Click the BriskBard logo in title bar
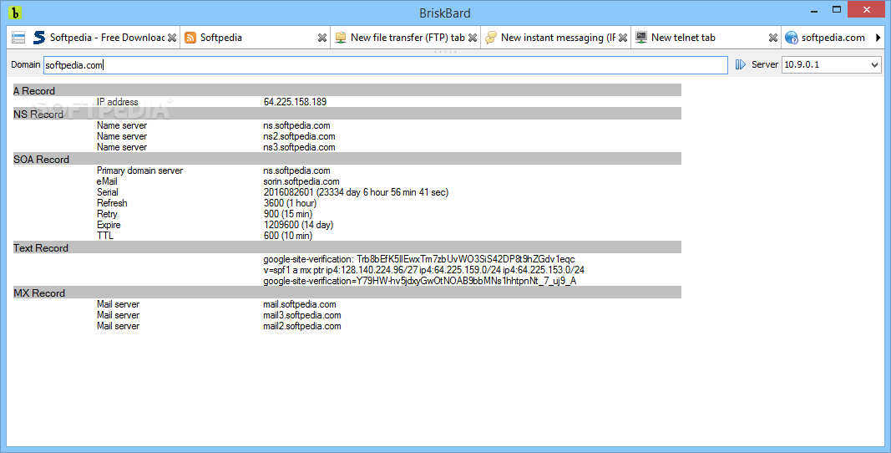 15,12
